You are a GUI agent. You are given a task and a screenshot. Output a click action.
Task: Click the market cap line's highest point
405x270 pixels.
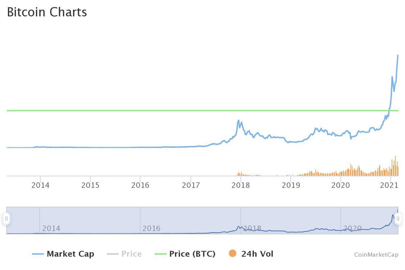click(398, 55)
